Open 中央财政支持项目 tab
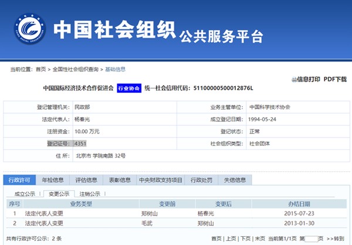 pos(161,180)
